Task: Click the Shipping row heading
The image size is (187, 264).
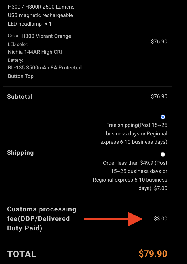Action: coord(20,153)
